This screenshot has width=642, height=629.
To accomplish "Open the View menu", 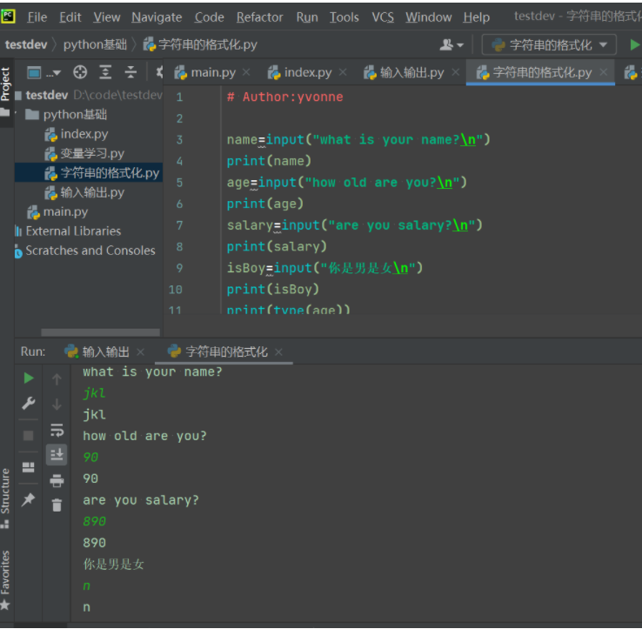I will (106, 17).
